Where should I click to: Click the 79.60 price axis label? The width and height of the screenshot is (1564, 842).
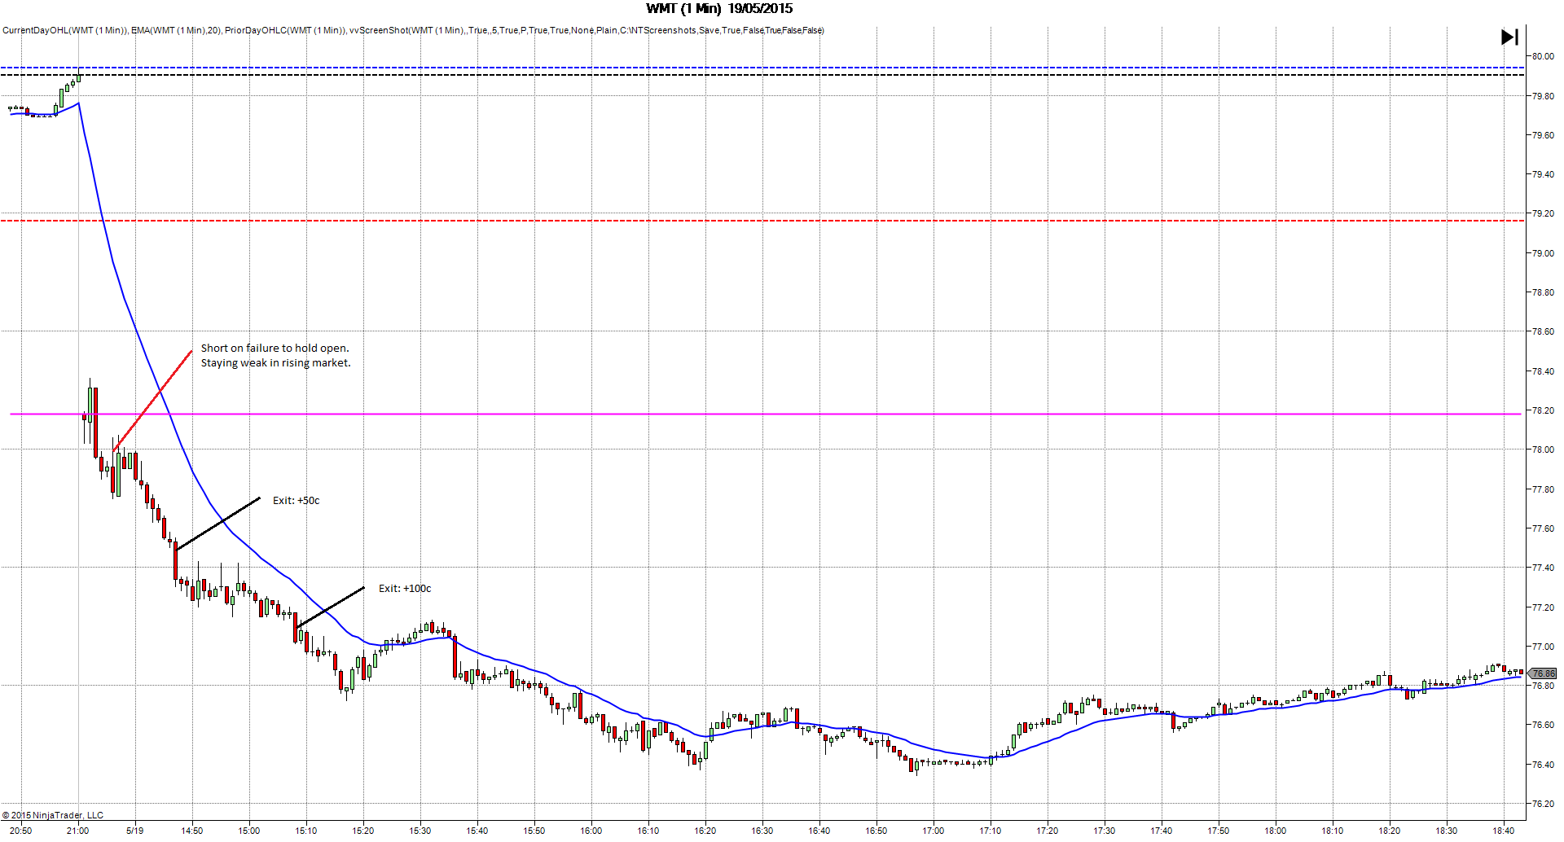pos(1543,135)
